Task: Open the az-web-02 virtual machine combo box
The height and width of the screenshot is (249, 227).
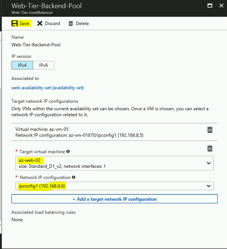Action: coord(115,163)
